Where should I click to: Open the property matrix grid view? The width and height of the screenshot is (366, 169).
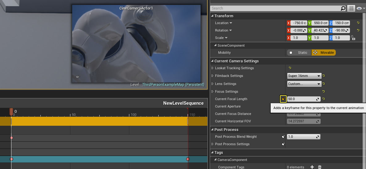pyautogui.click(x=351, y=8)
